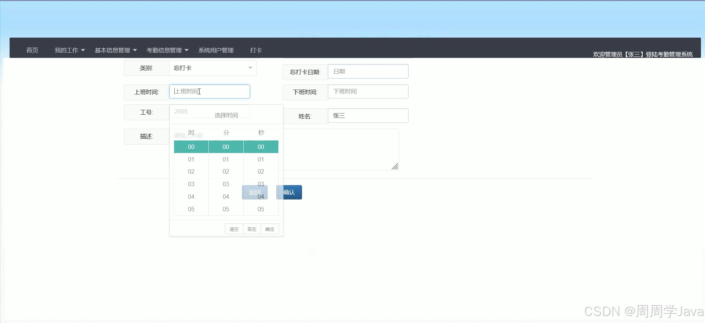Open the 系统用户管理 menu item

216,50
